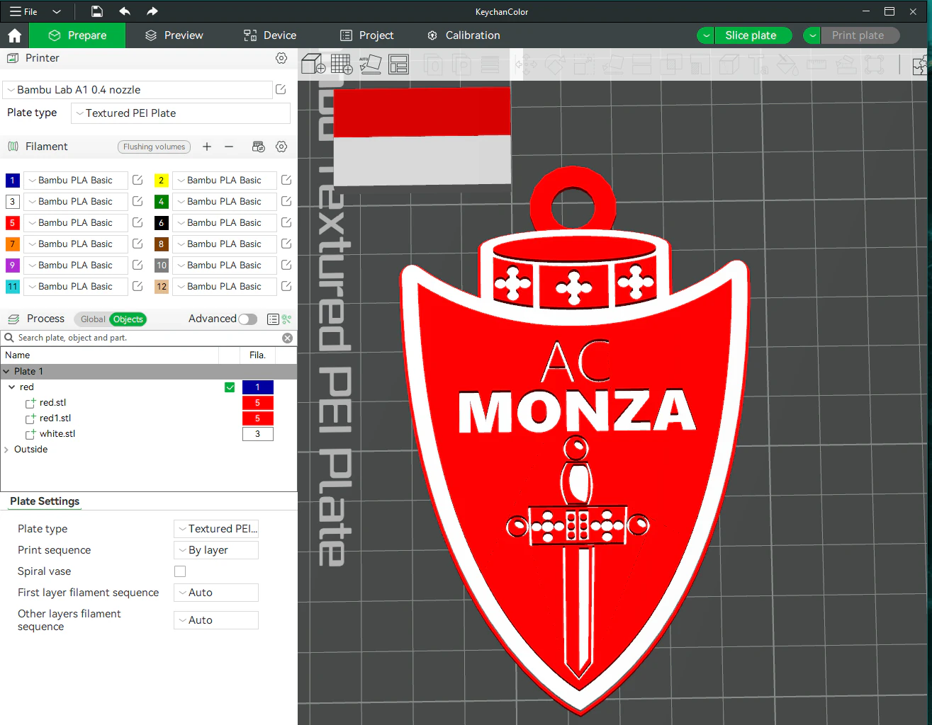Undo the last action arrow
This screenshot has height=725, width=932.
point(125,11)
